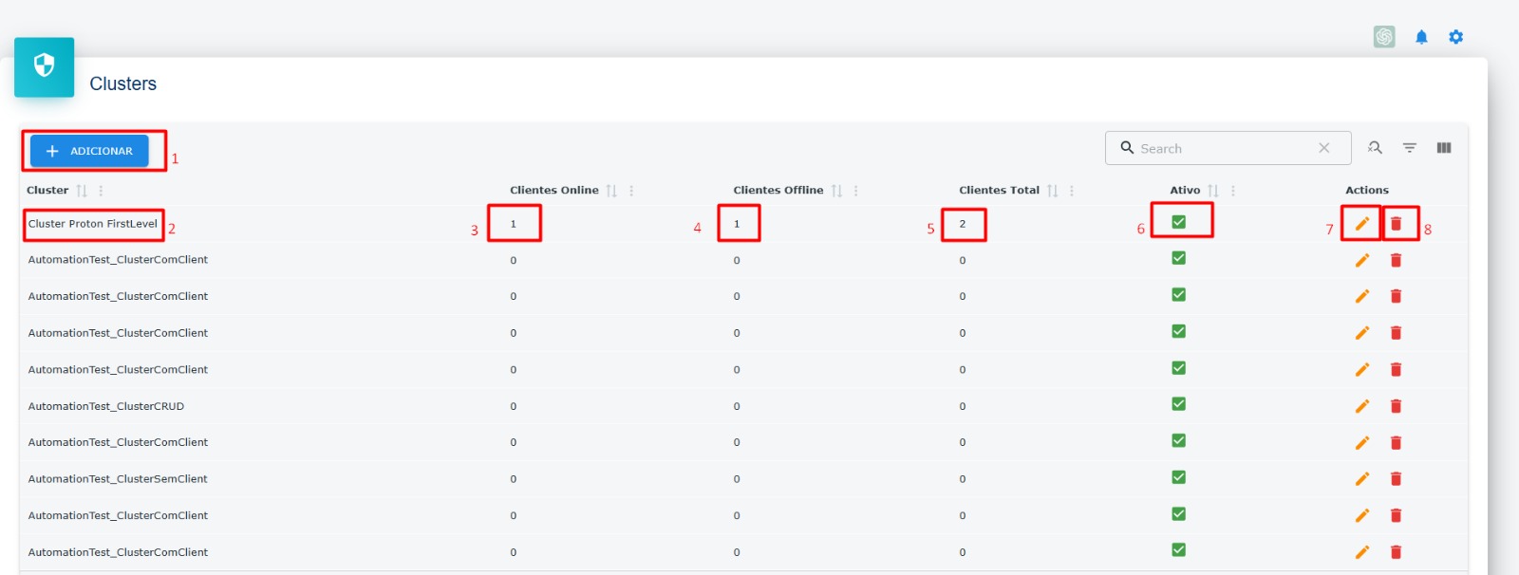This screenshot has width=1519, height=575.
Task: Delete the Cluster Proton FirstLevel row
Action: [x=1396, y=224]
